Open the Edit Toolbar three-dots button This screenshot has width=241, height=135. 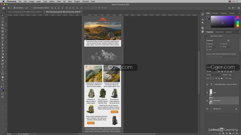(x=3, y=83)
